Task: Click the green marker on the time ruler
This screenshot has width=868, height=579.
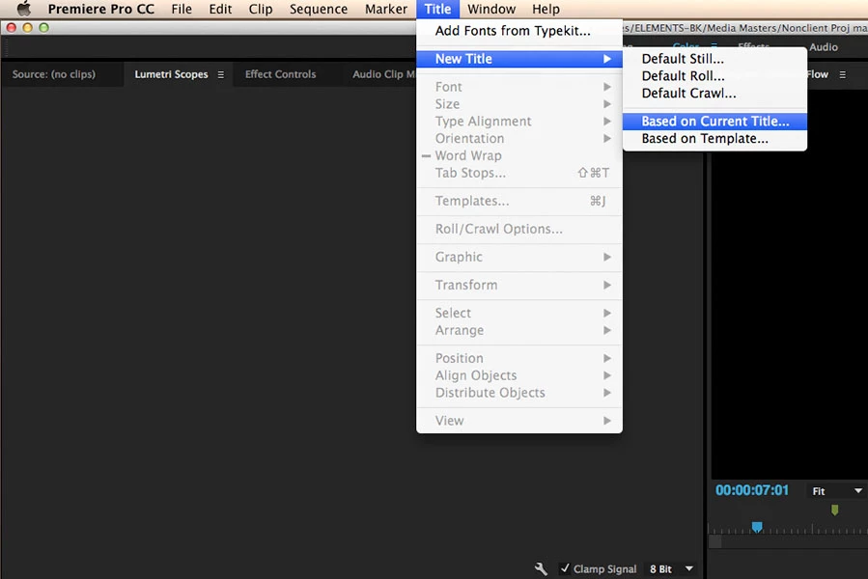Action: point(835,510)
